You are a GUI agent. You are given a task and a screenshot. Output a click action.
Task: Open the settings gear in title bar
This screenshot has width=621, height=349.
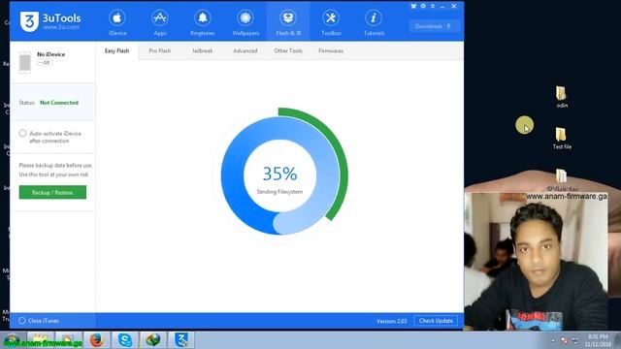(x=423, y=6)
